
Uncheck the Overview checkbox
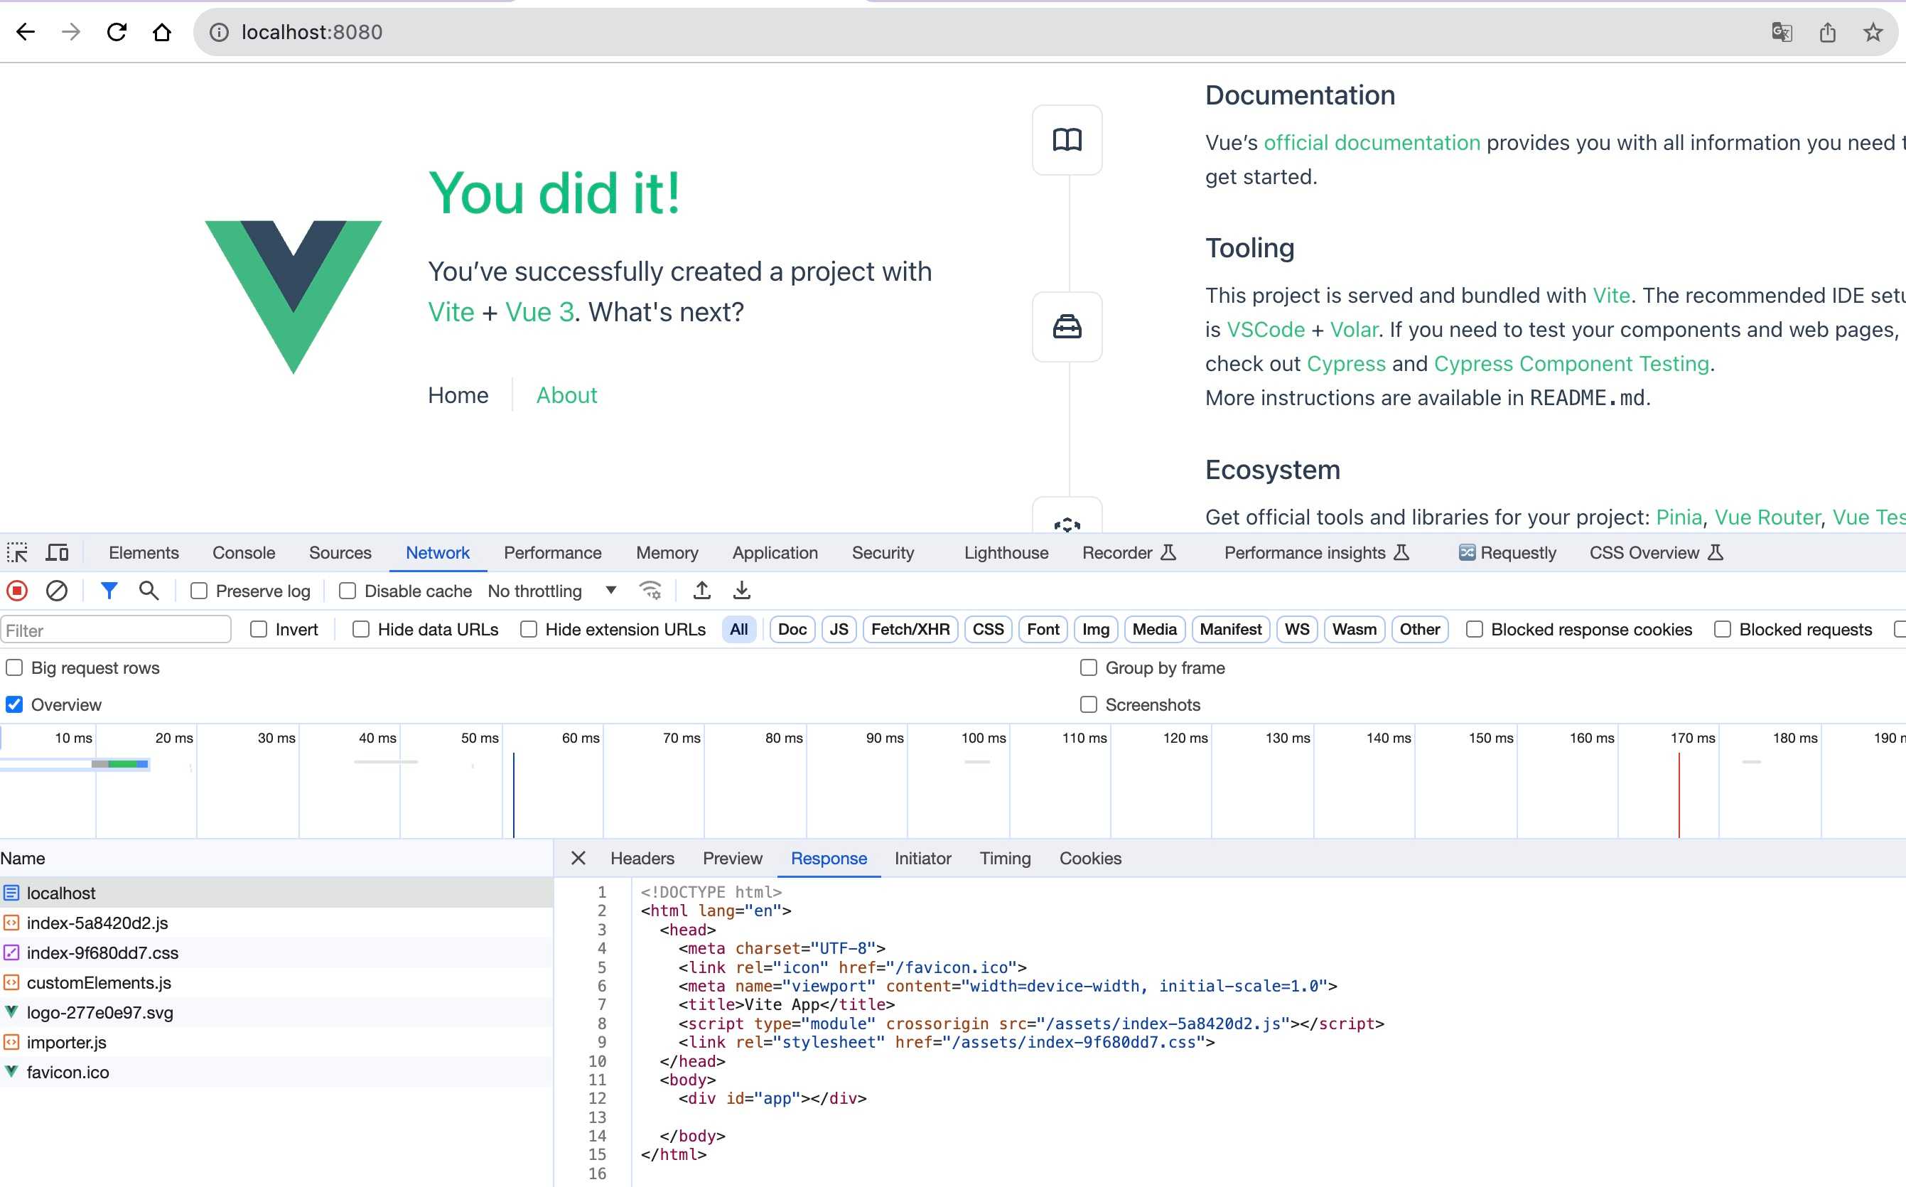14,704
